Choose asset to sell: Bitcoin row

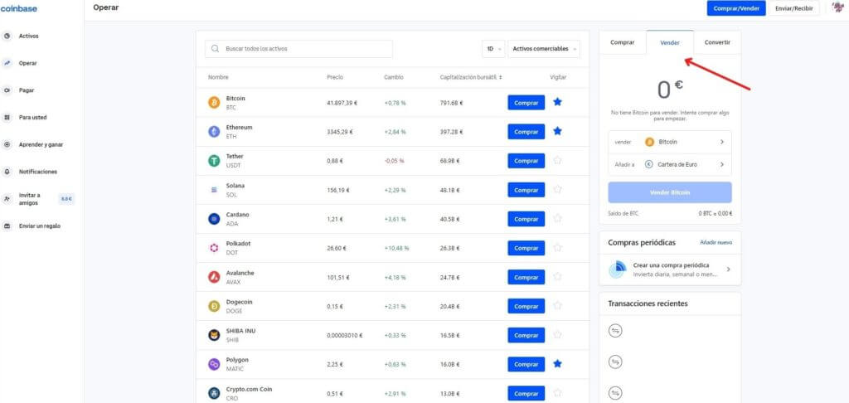click(670, 142)
